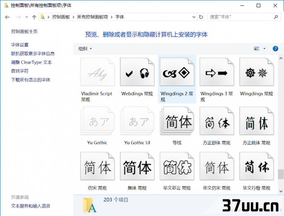Viewport: 284px width, 216px height.
Task: Click the search magnifier icon
Action: [x=276, y=17]
